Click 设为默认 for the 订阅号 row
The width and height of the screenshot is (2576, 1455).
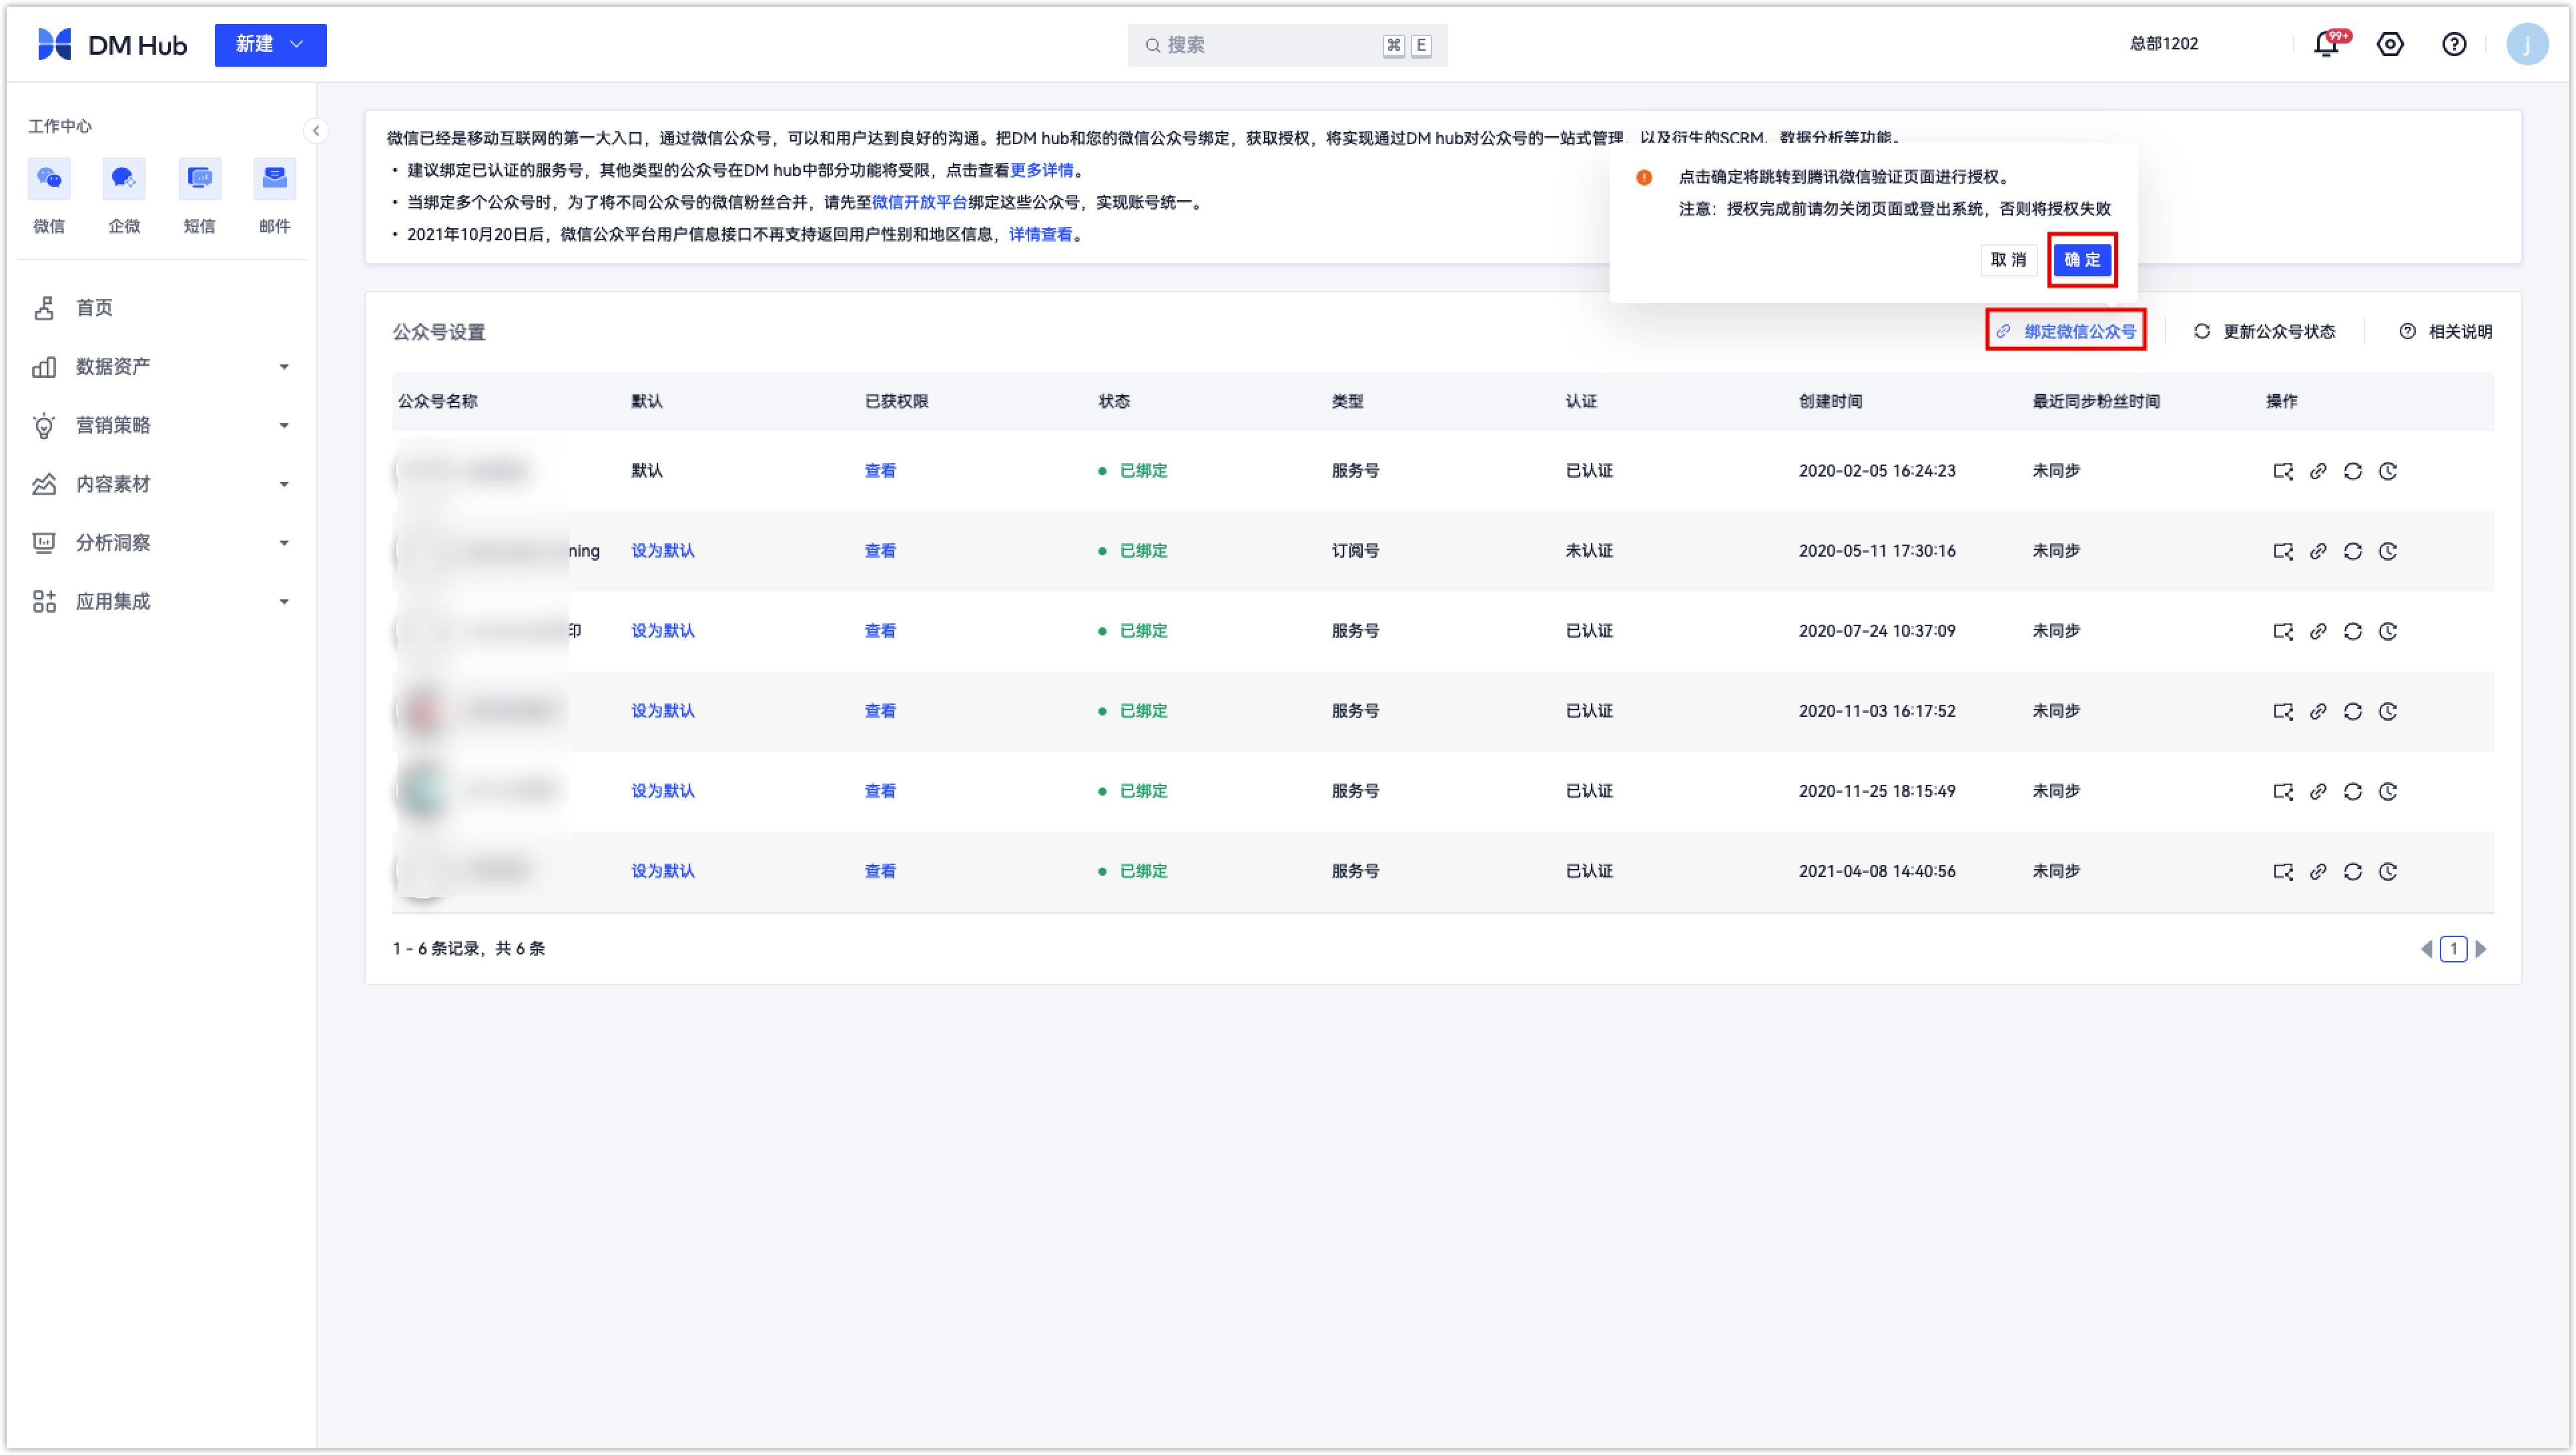[662, 551]
